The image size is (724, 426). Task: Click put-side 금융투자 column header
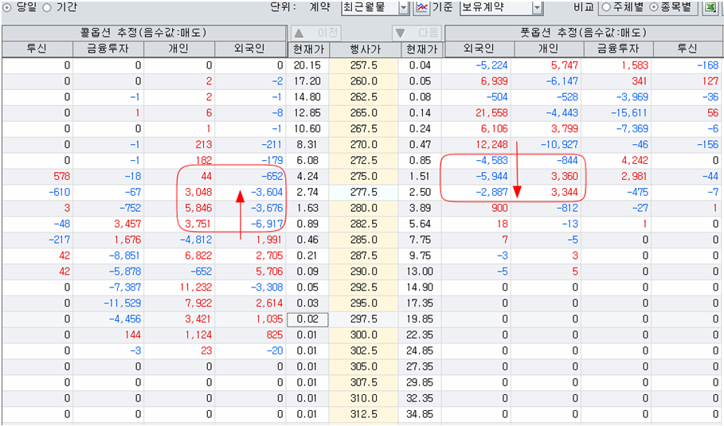[x=616, y=49]
